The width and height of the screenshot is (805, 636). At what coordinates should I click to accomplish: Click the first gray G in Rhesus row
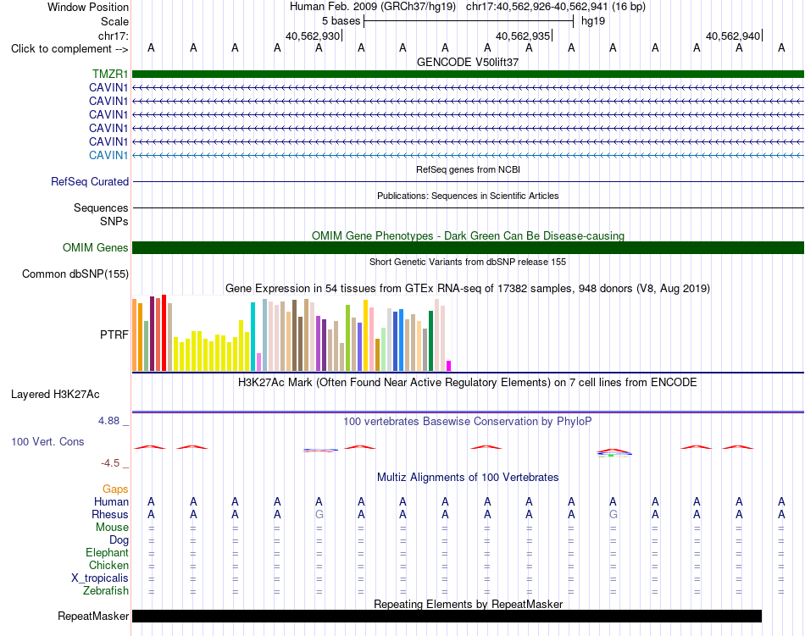[x=319, y=514]
